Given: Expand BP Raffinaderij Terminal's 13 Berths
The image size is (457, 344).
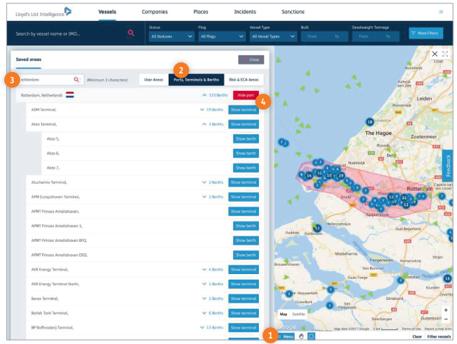Looking at the screenshot, I should pos(211,328).
